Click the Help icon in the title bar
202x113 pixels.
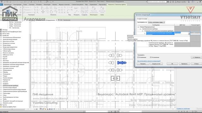click(x=193, y=2)
